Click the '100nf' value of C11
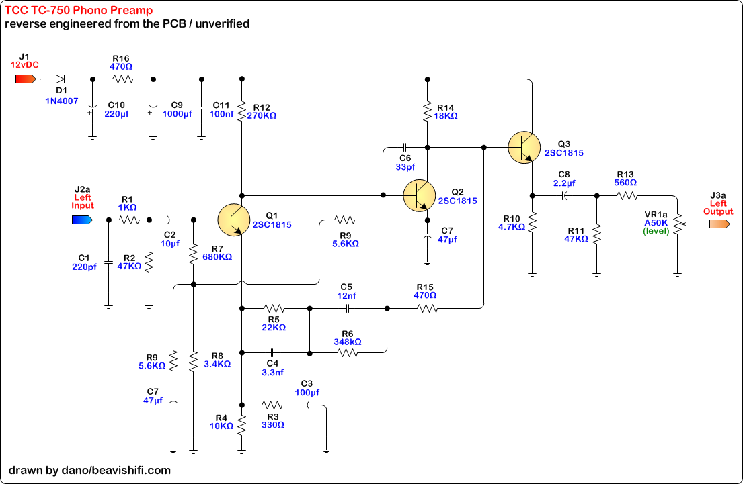Viewport: 743px width, 484px height. 222,114
